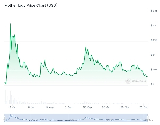Click the late-September peak on price line

86,47
